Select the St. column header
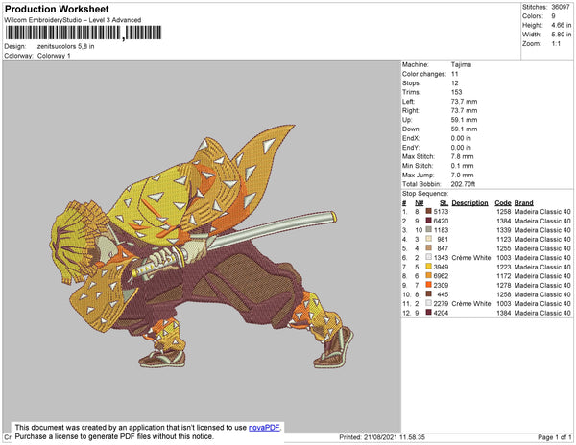Viewport: 576px width, 445px height. click(444, 203)
